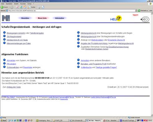Screen dimensions: 153x122
Task: Click the Home icon in the browser toolbar
Action: pos(25,7)
